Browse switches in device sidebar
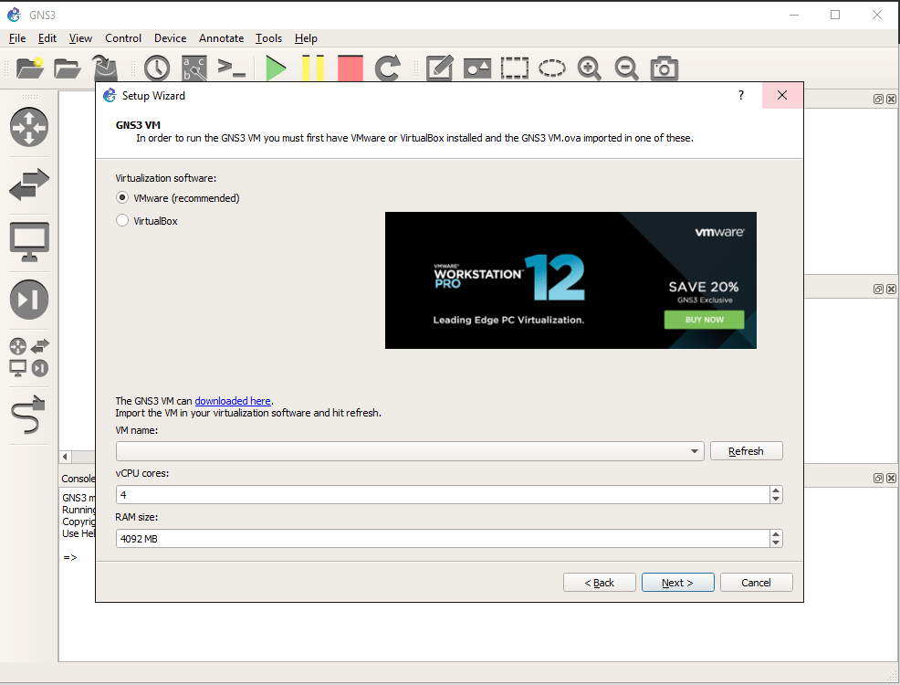The image size is (900, 685). tap(29, 184)
